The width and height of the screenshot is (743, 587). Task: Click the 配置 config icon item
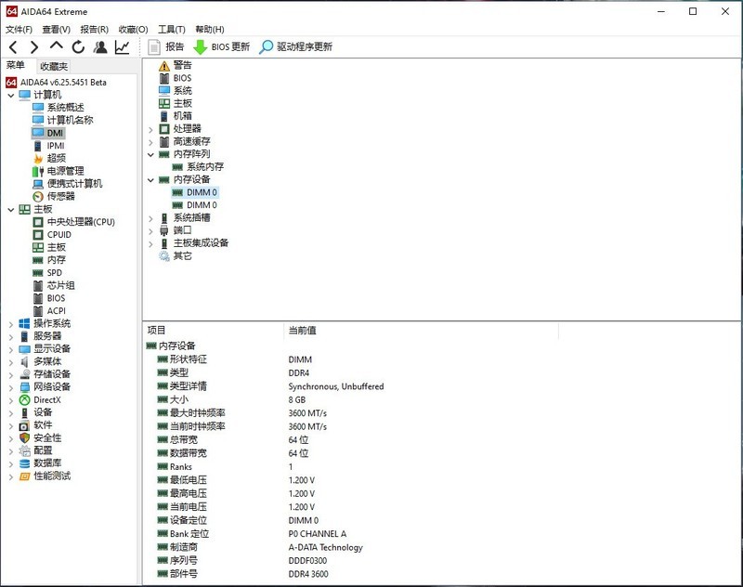click(35, 451)
